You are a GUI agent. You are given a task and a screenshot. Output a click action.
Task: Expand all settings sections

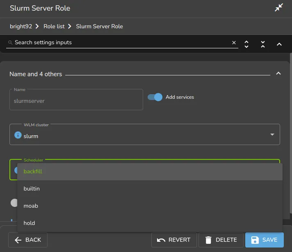246,44
